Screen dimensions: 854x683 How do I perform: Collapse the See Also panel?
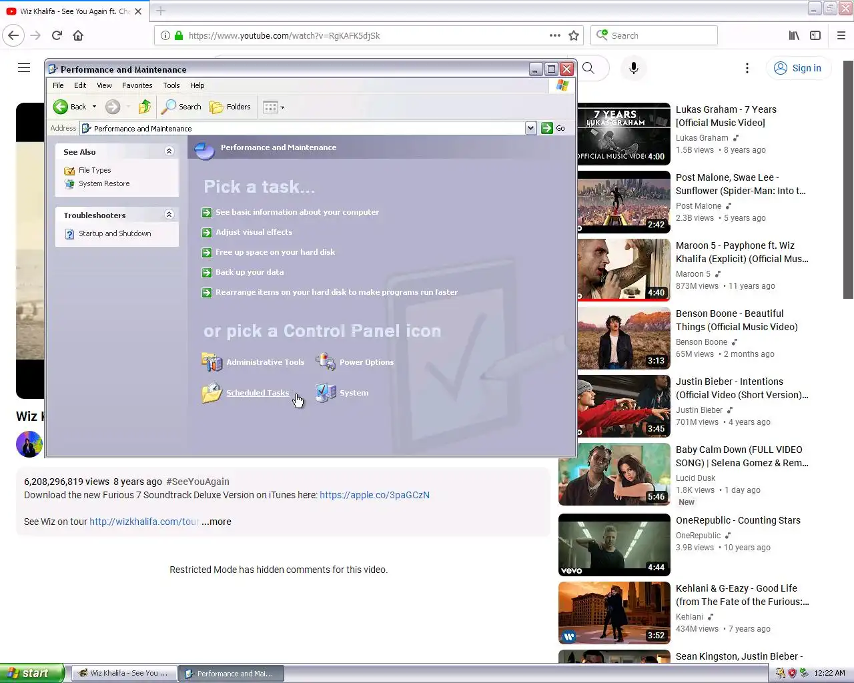pos(169,151)
